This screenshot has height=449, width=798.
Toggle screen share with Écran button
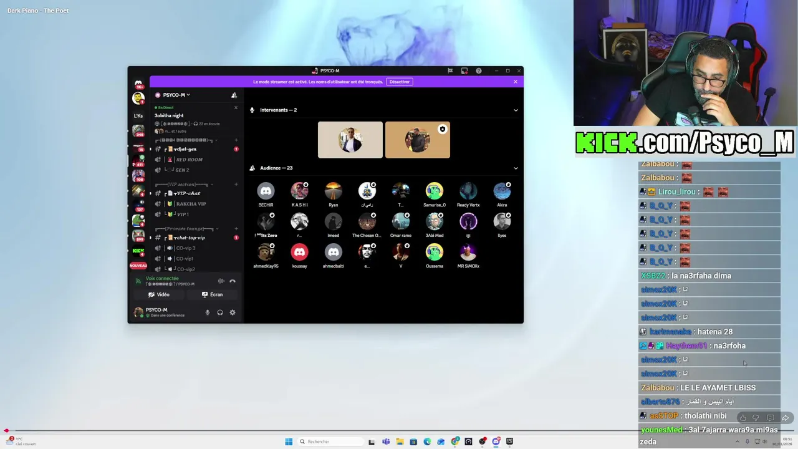click(x=212, y=294)
